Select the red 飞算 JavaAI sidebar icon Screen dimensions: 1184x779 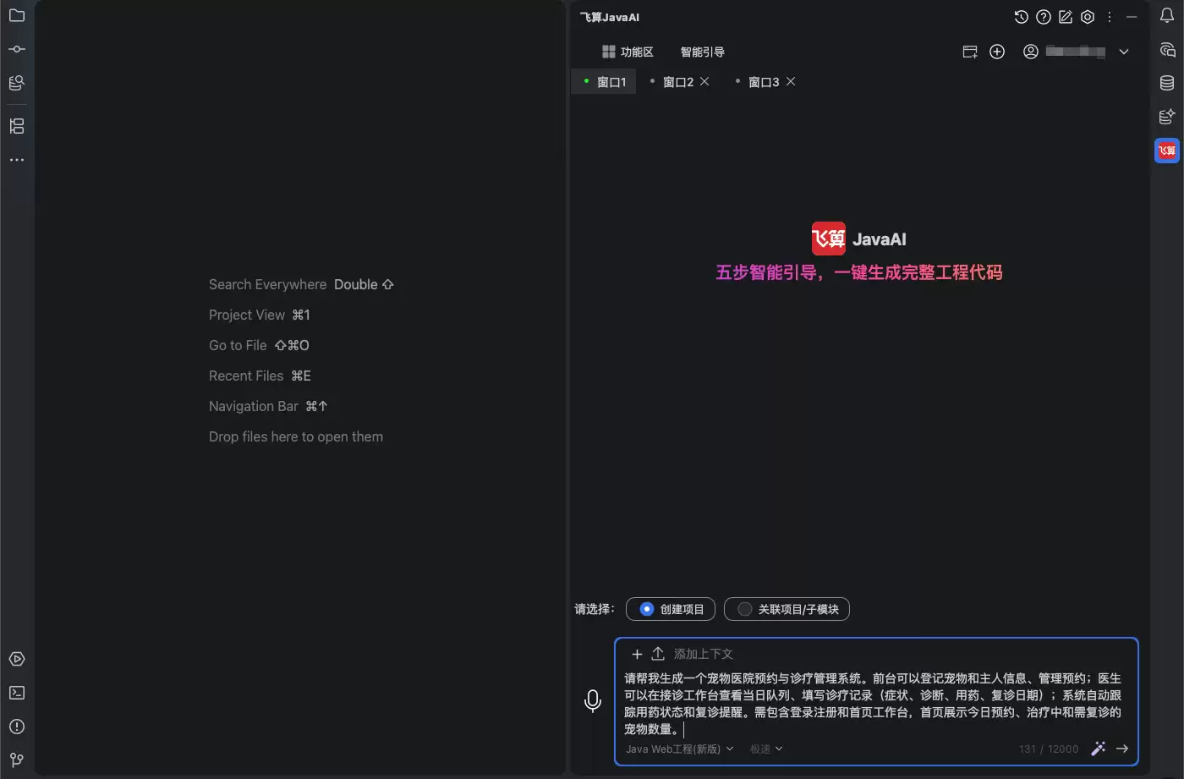pyautogui.click(x=1167, y=151)
